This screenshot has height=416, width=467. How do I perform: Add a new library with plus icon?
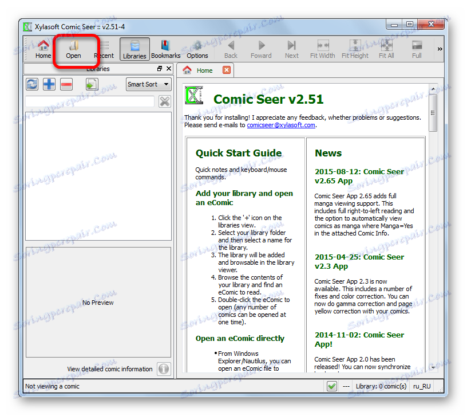(x=49, y=84)
